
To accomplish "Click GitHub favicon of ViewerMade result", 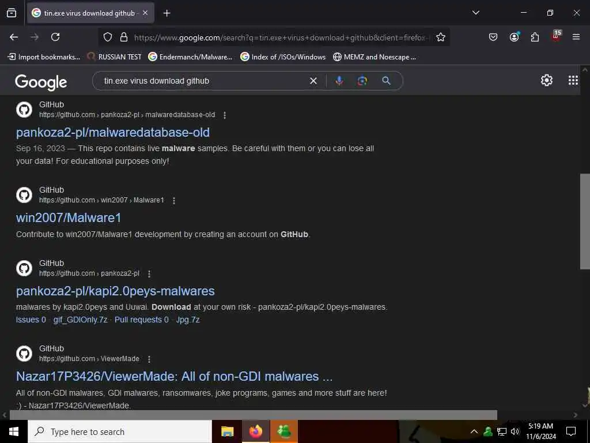I will pyautogui.click(x=24, y=354).
